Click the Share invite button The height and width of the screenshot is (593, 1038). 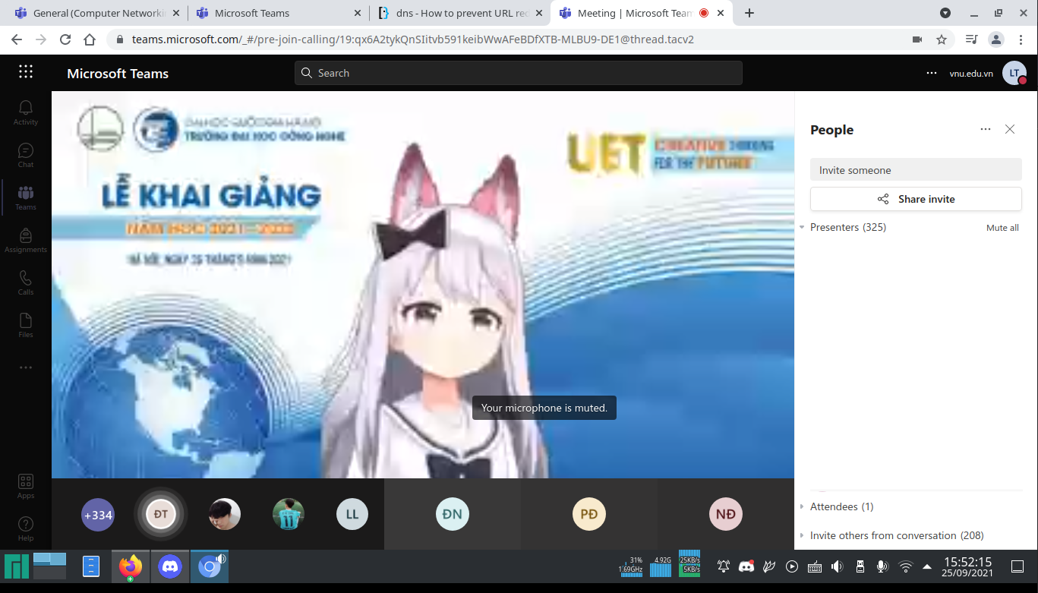click(x=915, y=199)
